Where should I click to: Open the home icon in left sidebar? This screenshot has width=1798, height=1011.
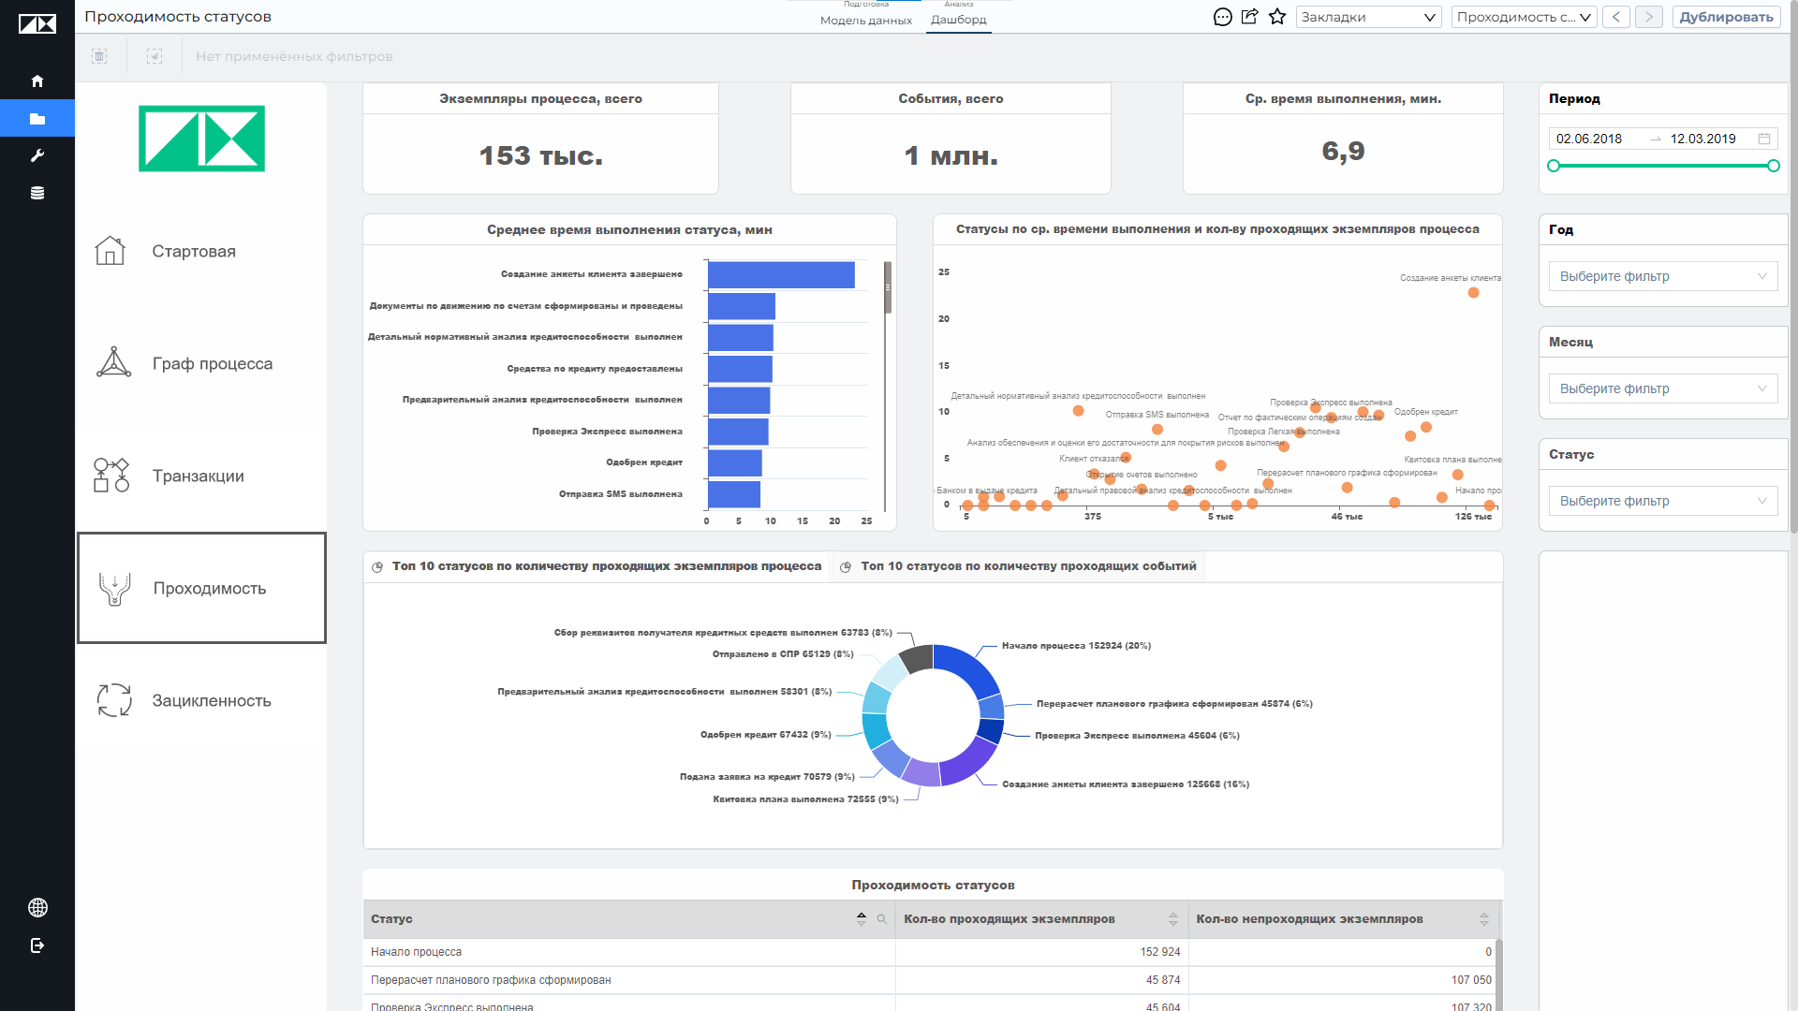pos(37,81)
